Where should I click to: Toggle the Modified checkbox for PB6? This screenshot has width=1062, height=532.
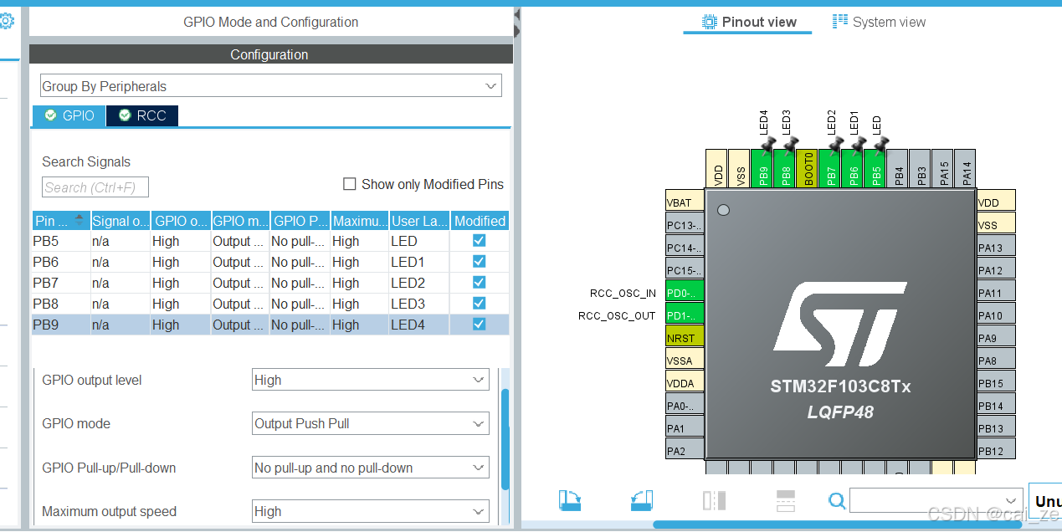click(x=479, y=261)
